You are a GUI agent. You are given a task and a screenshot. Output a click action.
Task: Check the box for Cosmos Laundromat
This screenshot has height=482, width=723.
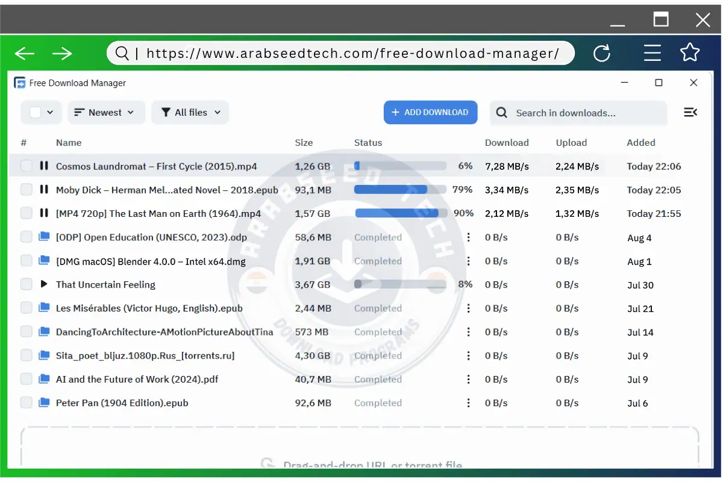coord(27,166)
